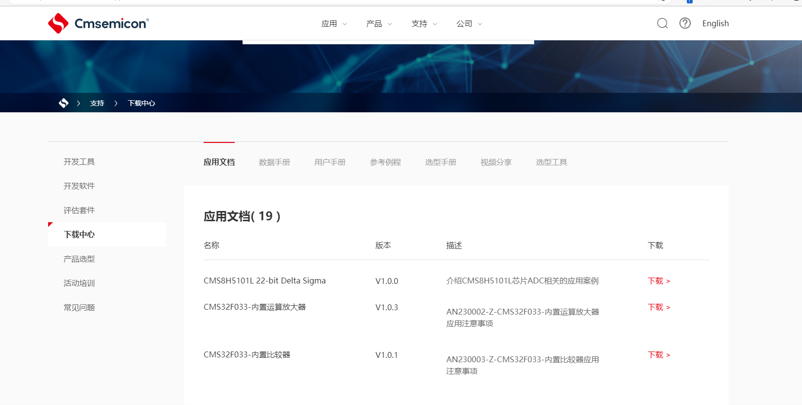Download CMS8H5101L 22-bit Delta Sigma document
The width and height of the screenshot is (802, 405).
(659, 281)
